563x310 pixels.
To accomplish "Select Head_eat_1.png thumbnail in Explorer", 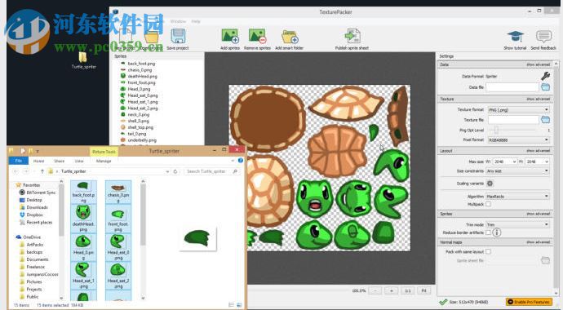I will [83, 276].
